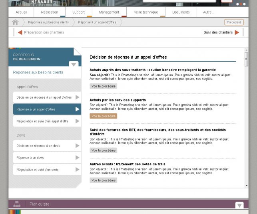Select Négociation et suivi d'un devis item
257x214 pixels.
[47, 169]
